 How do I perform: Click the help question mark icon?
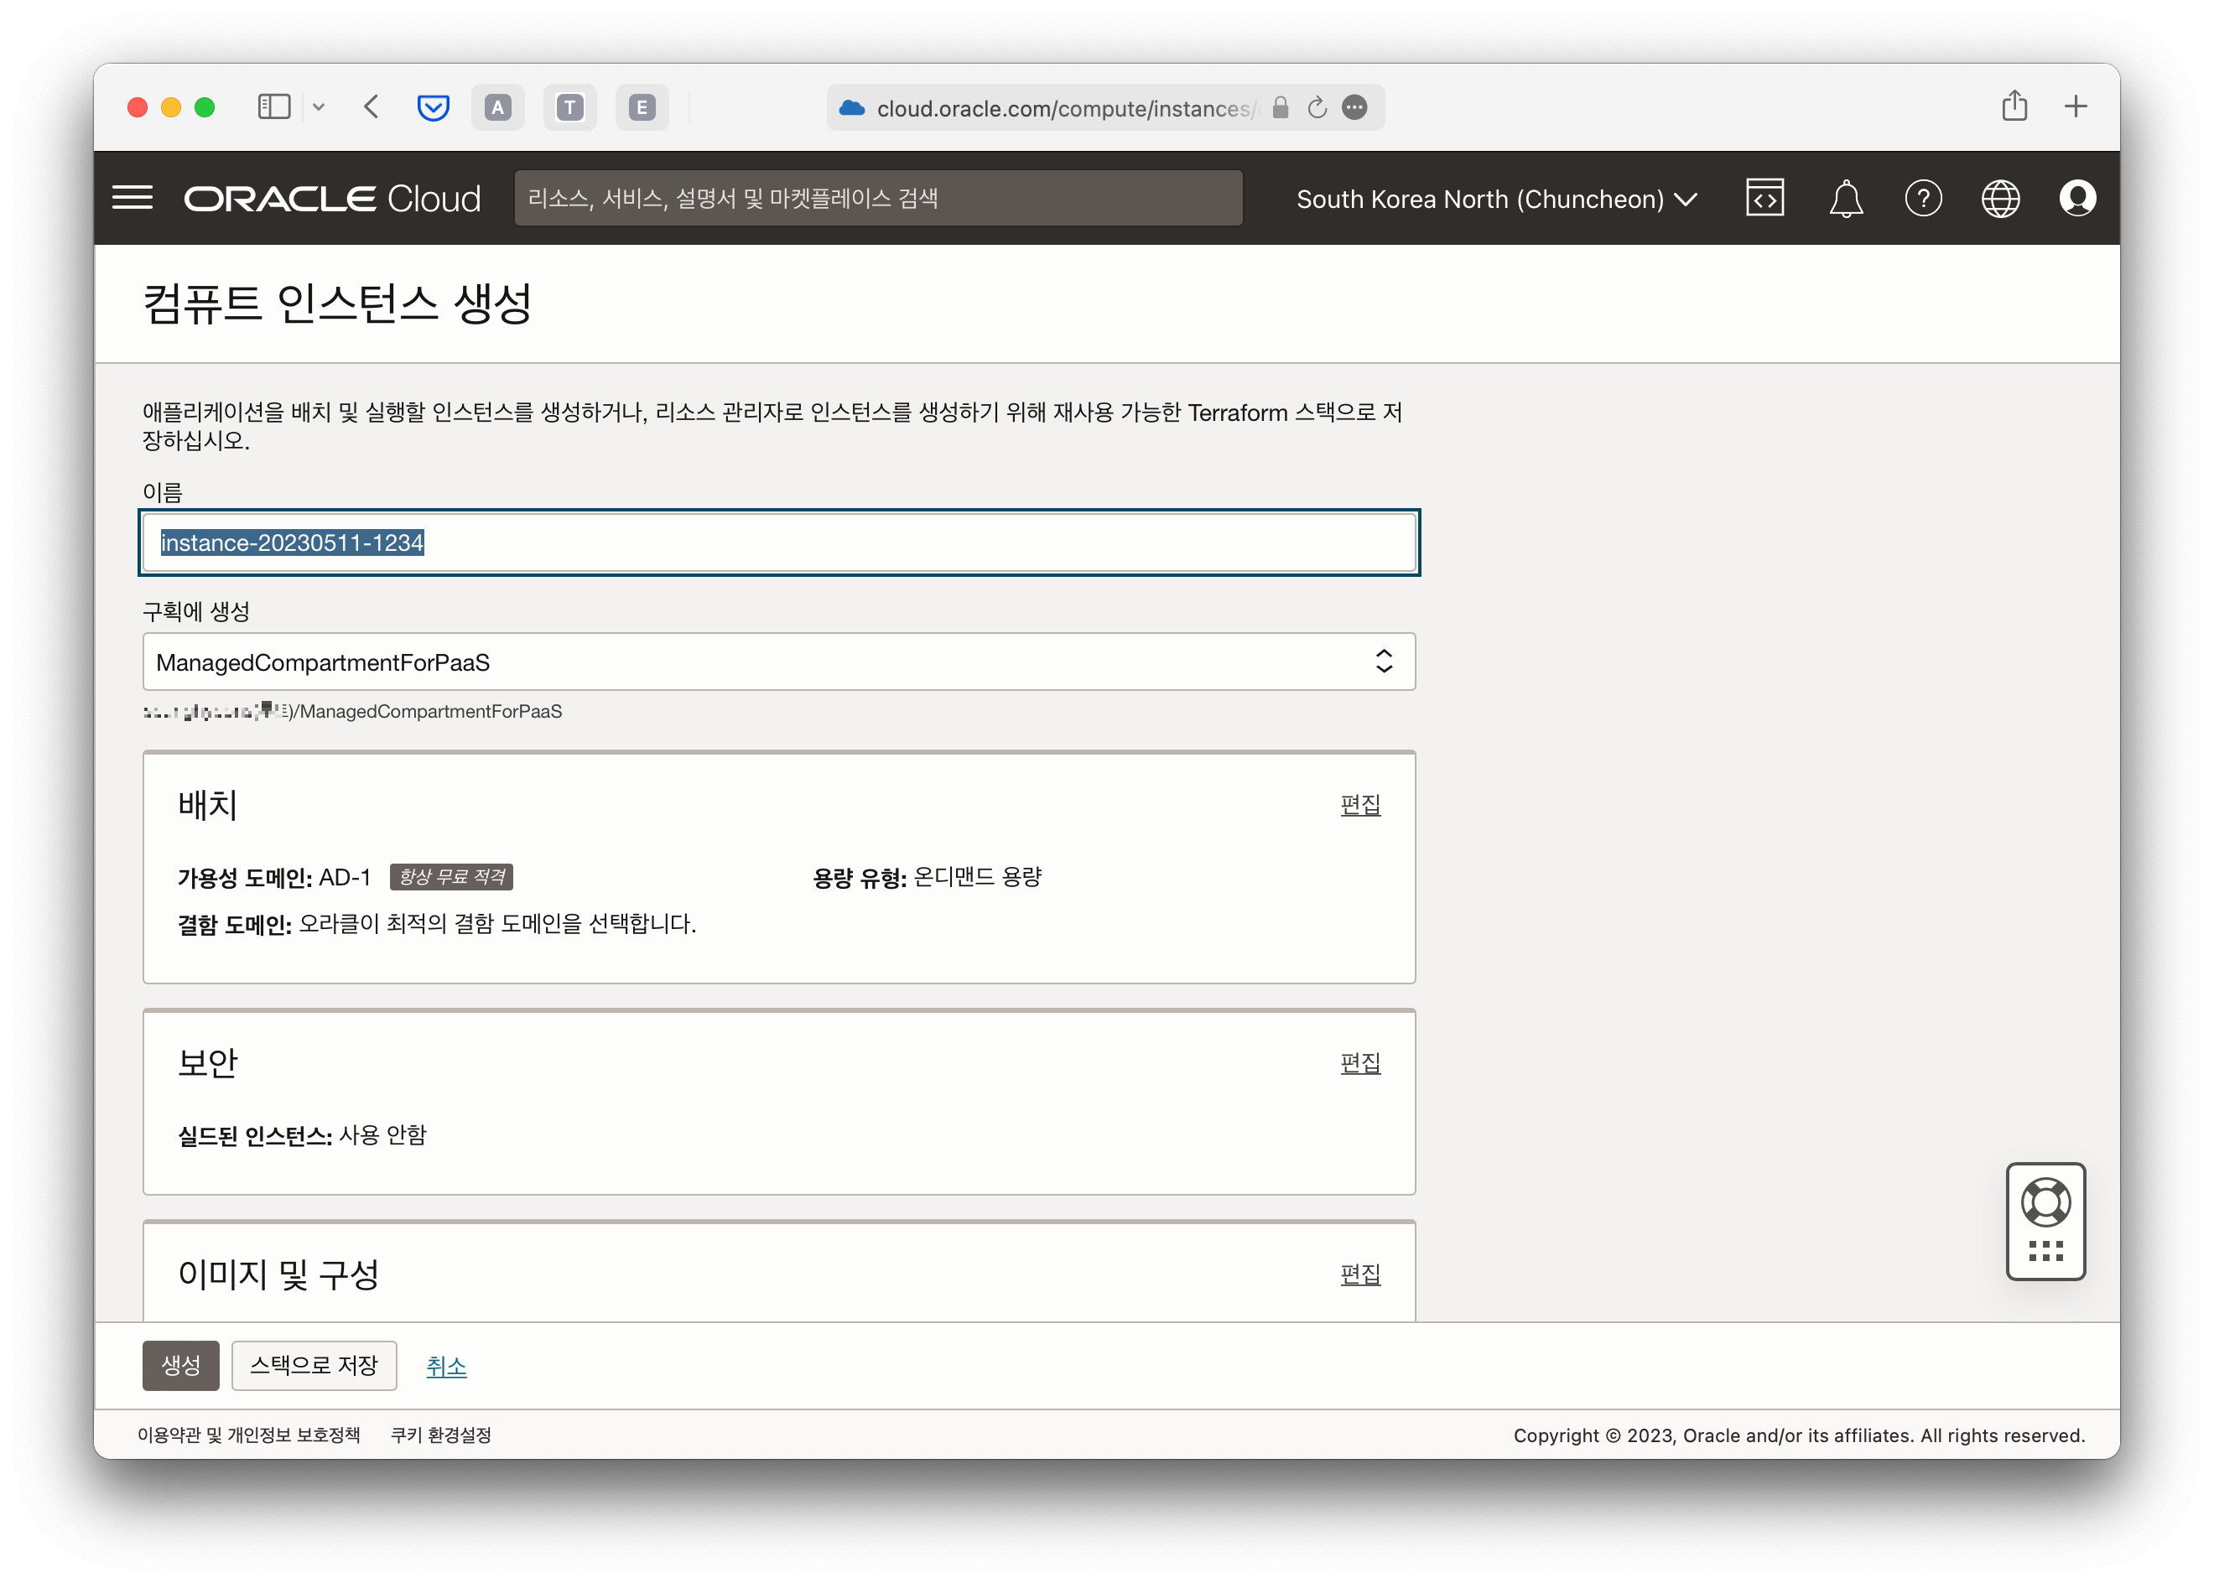[1922, 199]
